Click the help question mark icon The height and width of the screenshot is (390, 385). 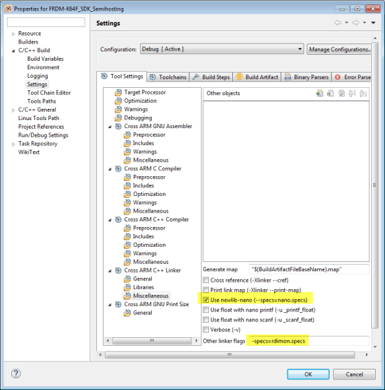pyautogui.click(x=16, y=374)
